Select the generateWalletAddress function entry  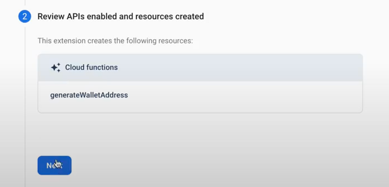pos(89,95)
